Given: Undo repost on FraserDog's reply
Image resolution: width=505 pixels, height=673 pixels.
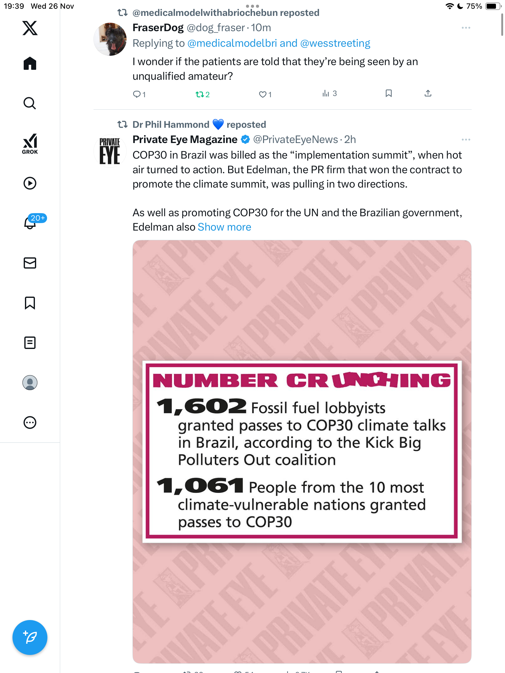Looking at the screenshot, I should [x=200, y=94].
